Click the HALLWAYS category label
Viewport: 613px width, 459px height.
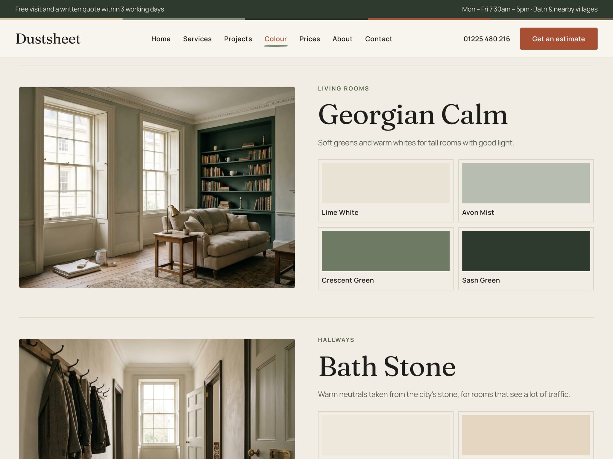pos(336,340)
